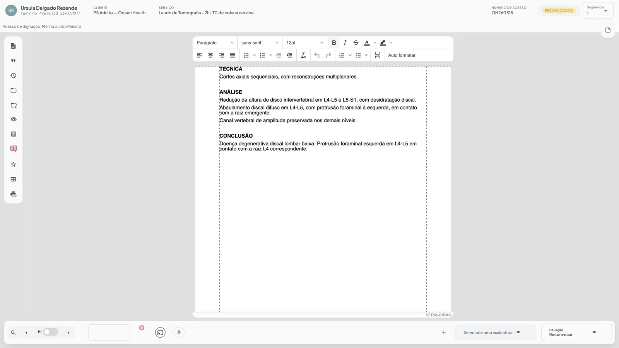This screenshot has height=348, width=619.
Task: Open the 12pt font size dropdown
Action: 304,43
